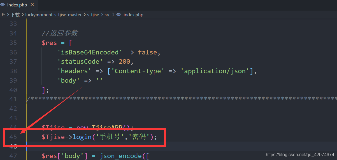Click the 'application/json' string

click(215, 71)
